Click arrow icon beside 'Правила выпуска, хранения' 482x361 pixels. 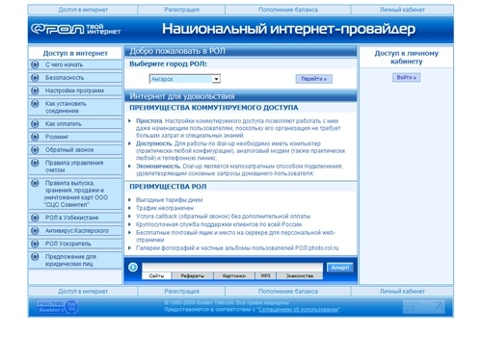click(35, 183)
